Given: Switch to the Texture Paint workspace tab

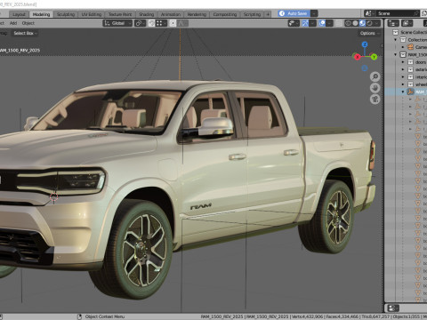Looking at the screenshot, I should (120, 14).
